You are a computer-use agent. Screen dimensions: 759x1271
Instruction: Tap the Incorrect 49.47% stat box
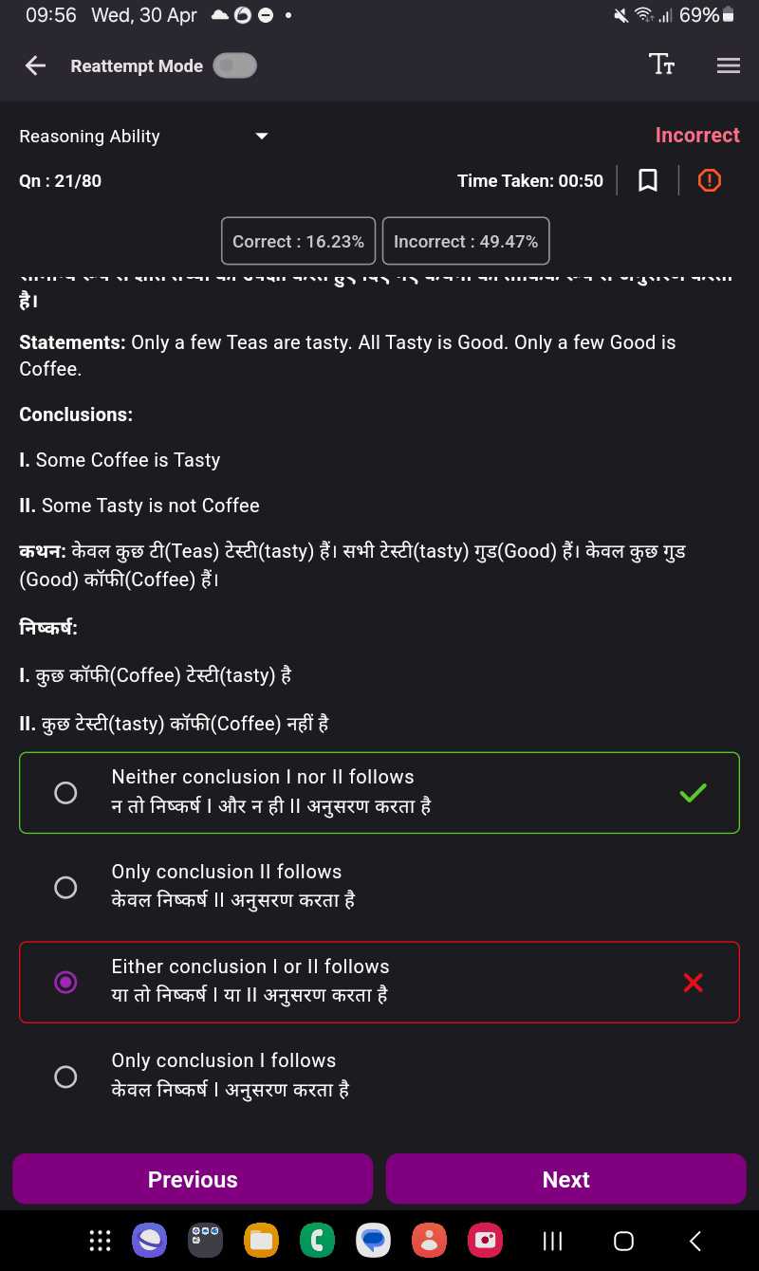(466, 241)
